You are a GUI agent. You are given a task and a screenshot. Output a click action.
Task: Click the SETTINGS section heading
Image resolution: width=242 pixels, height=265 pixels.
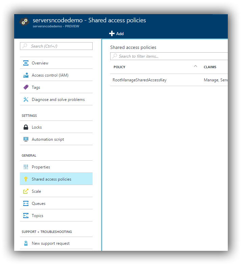coord(29,115)
